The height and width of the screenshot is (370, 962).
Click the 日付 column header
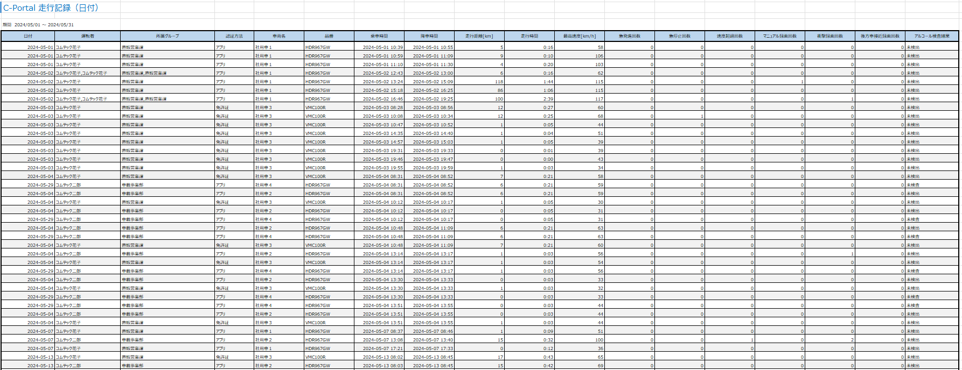tap(28, 36)
